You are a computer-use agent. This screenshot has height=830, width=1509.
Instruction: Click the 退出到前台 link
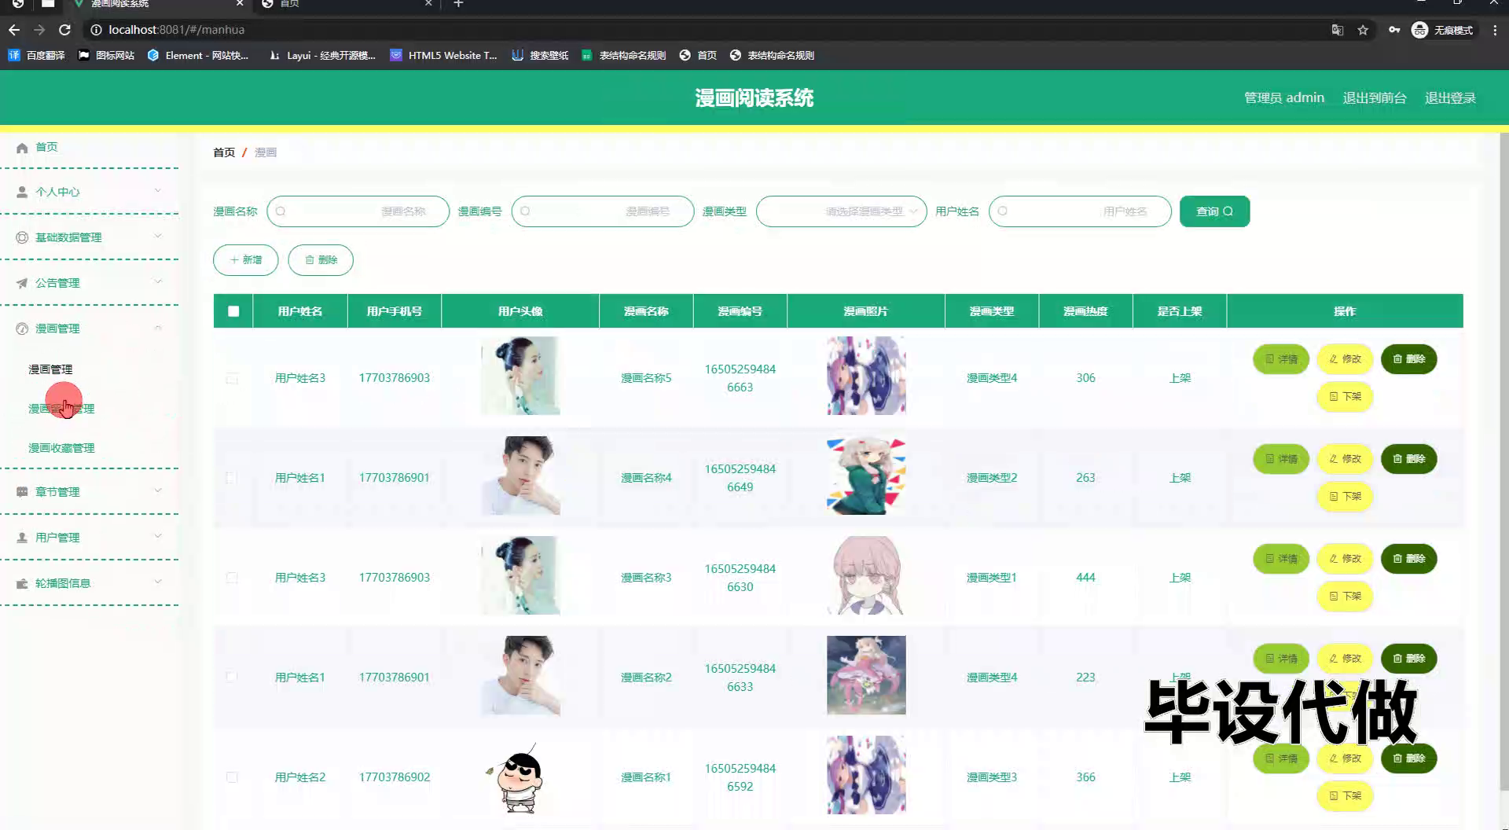[1375, 97]
